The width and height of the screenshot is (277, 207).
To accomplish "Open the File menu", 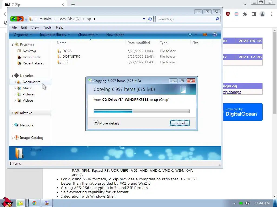I will coord(14,27).
